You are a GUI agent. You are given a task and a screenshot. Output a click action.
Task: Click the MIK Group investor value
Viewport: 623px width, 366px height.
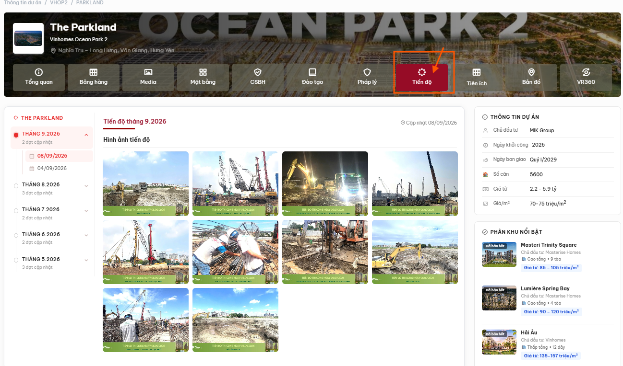542,130
